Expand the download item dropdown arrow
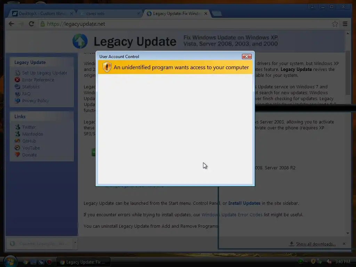Screen dimensions: 356x267 click(x=75, y=243)
